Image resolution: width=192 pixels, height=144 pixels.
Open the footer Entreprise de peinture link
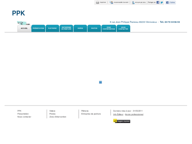tap(91, 114)
